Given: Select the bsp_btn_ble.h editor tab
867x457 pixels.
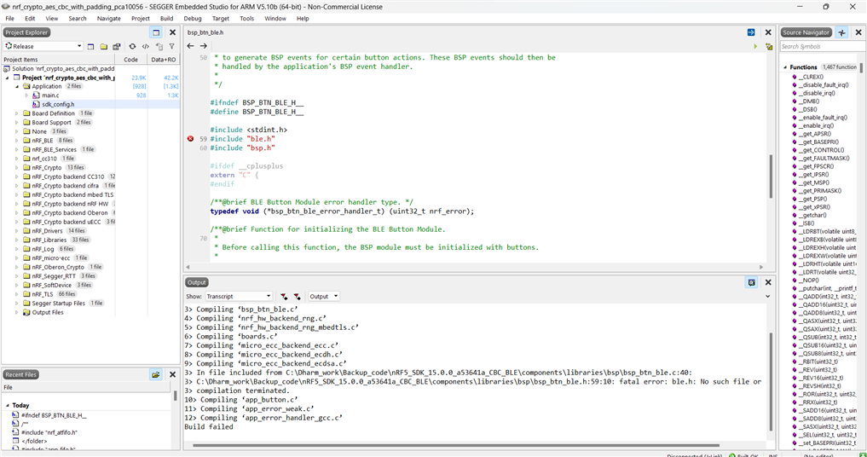Looking at the screenshot, I should pyautogui.click(x=205, y=32).
